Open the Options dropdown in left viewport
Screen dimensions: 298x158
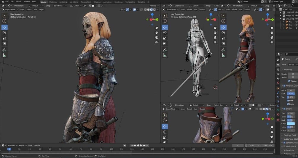(154, 6)
